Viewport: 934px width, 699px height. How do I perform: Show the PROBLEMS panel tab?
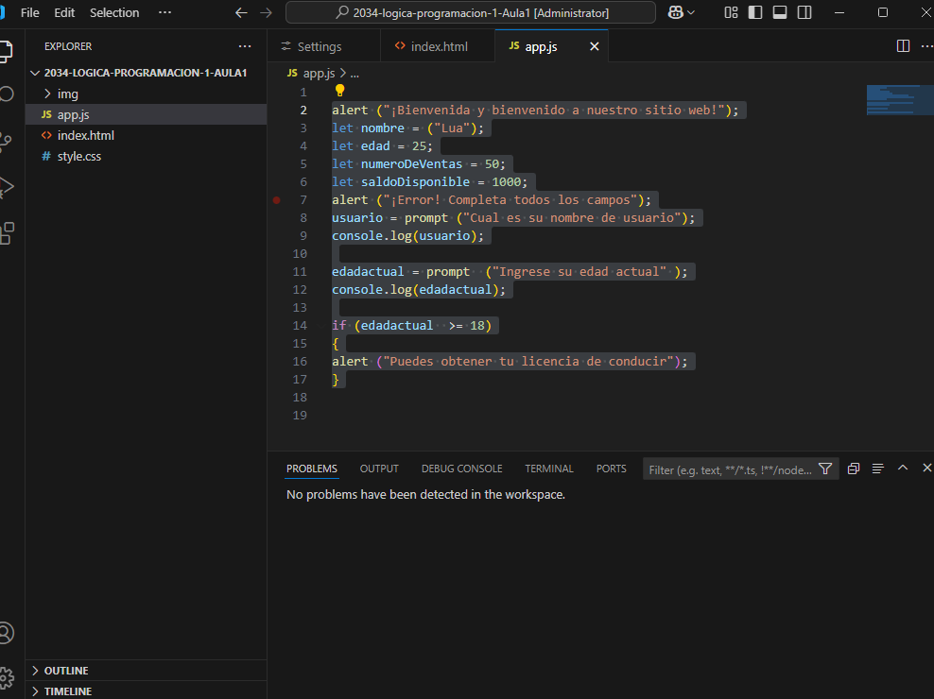click(x=312, y=469)
